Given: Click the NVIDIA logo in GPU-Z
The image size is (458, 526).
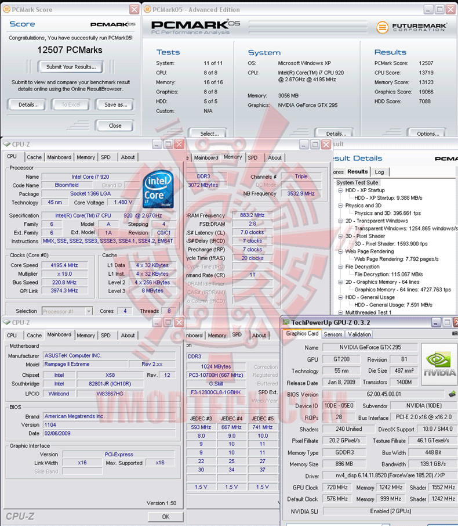Looking at the screenshot, I should point(439,363).
